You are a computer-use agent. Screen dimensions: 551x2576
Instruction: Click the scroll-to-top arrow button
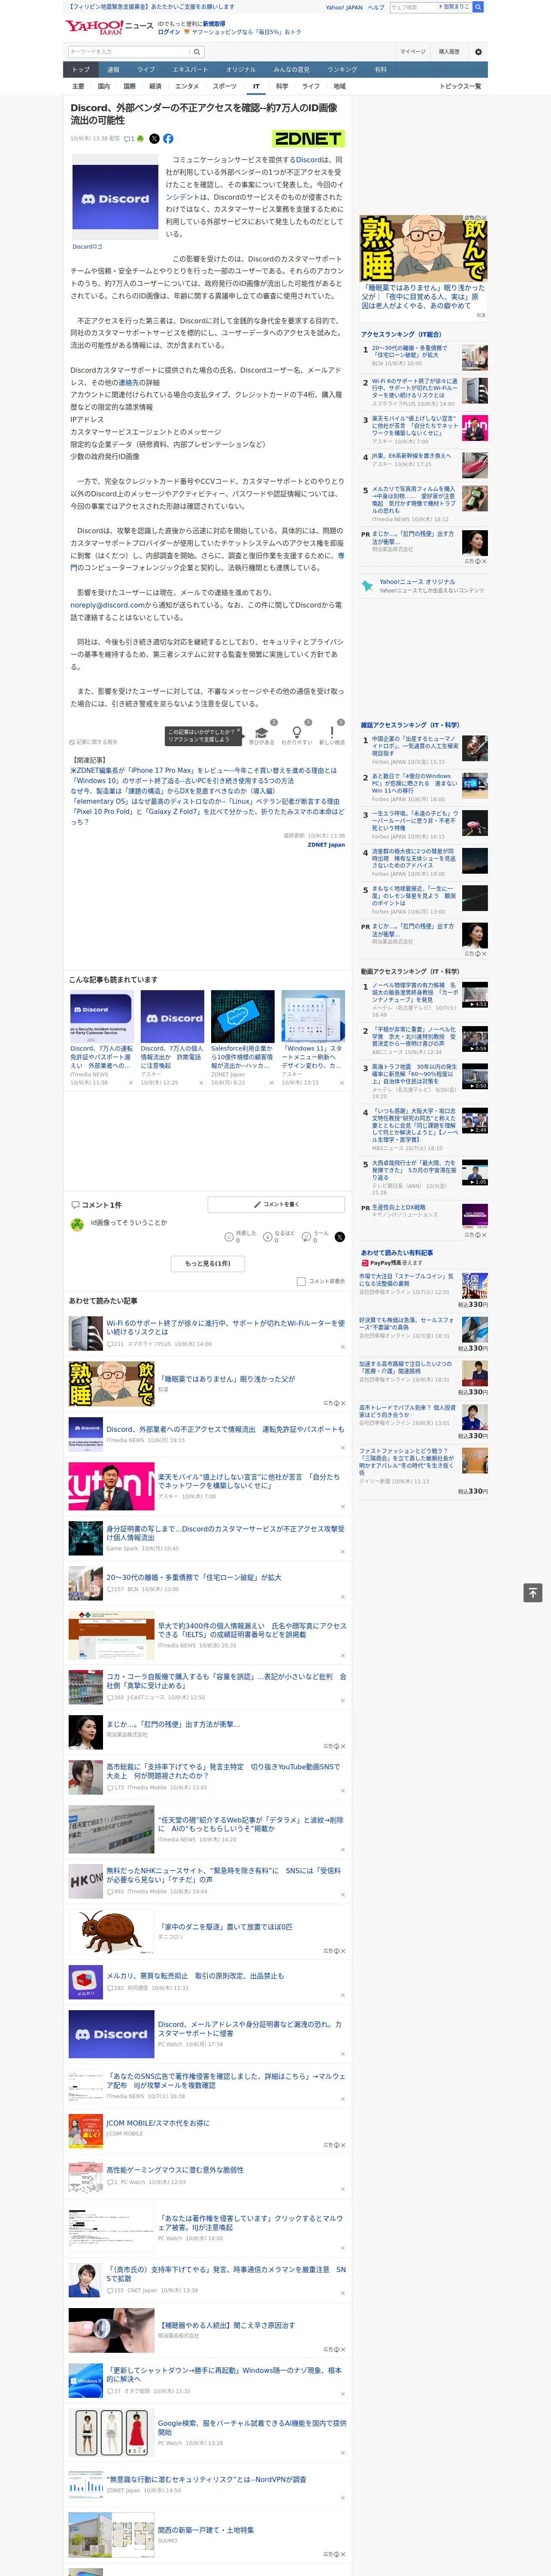533,1593
